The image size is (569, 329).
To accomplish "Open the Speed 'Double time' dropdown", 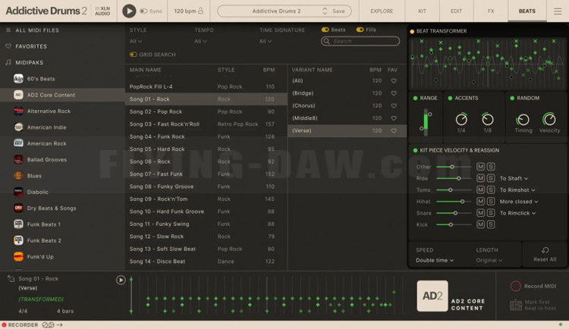I will click(435, 261).
